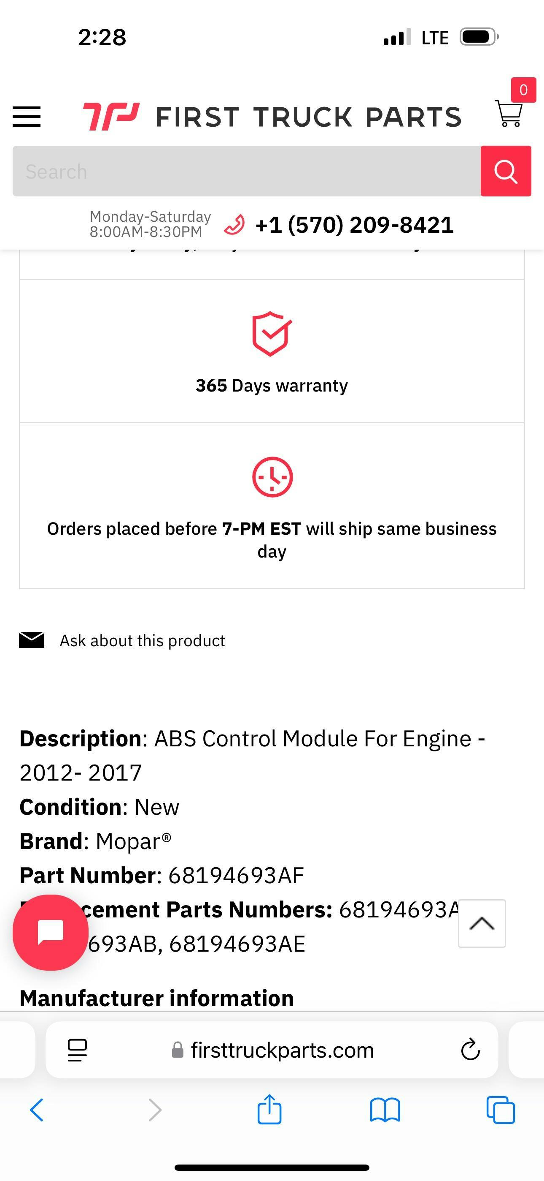The height and width of the screenshot is (1181, 544).
Task: Tap the Safari share icon
Action: click(269, 1110)
